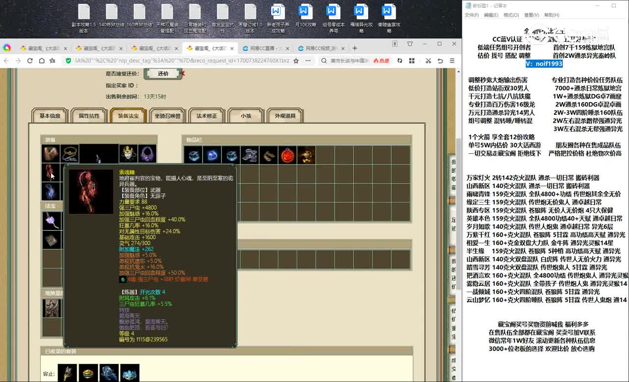
Task: Open Notepad 帮助(H) menu
Action: tap(551, 15)
